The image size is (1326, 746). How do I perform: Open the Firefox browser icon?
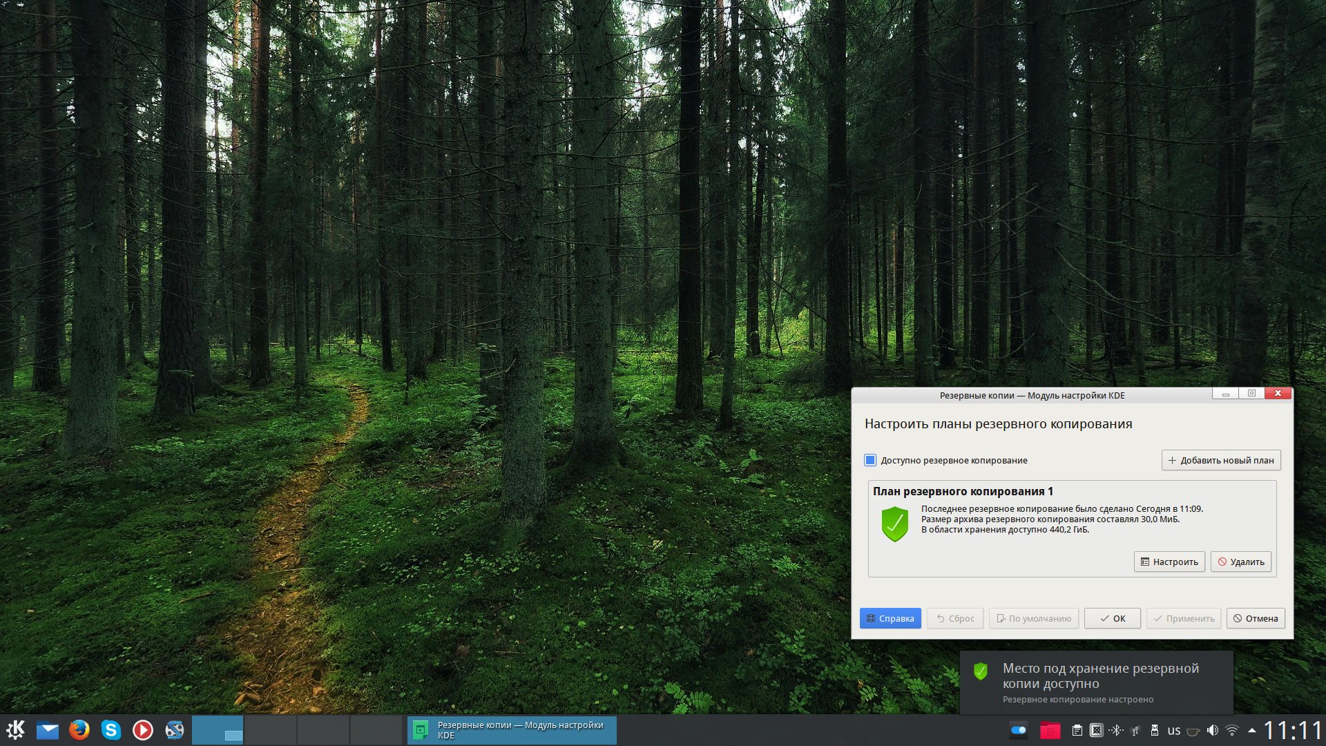pos(79,730)
